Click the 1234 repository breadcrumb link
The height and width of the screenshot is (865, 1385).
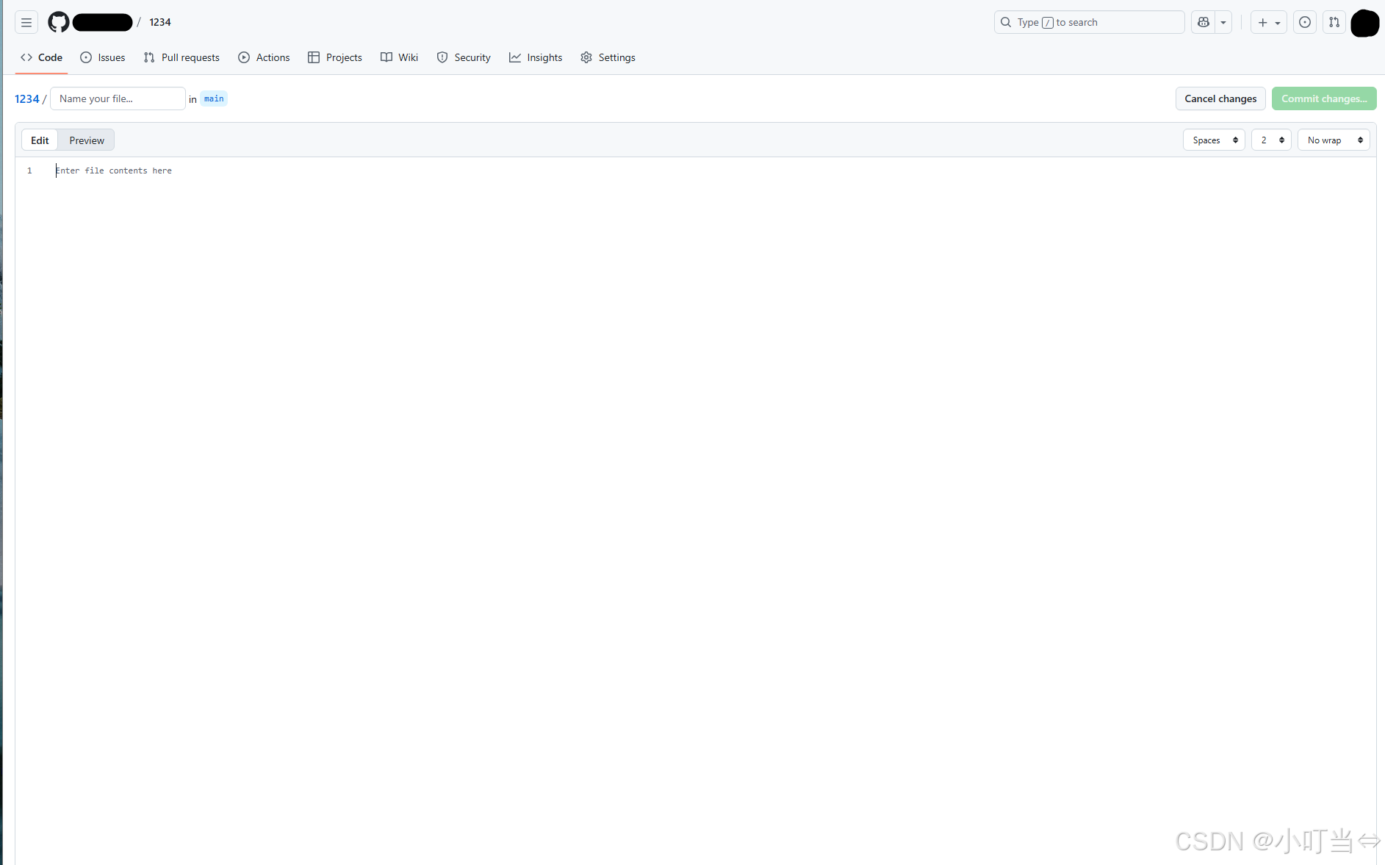click(x=27, y=98)
